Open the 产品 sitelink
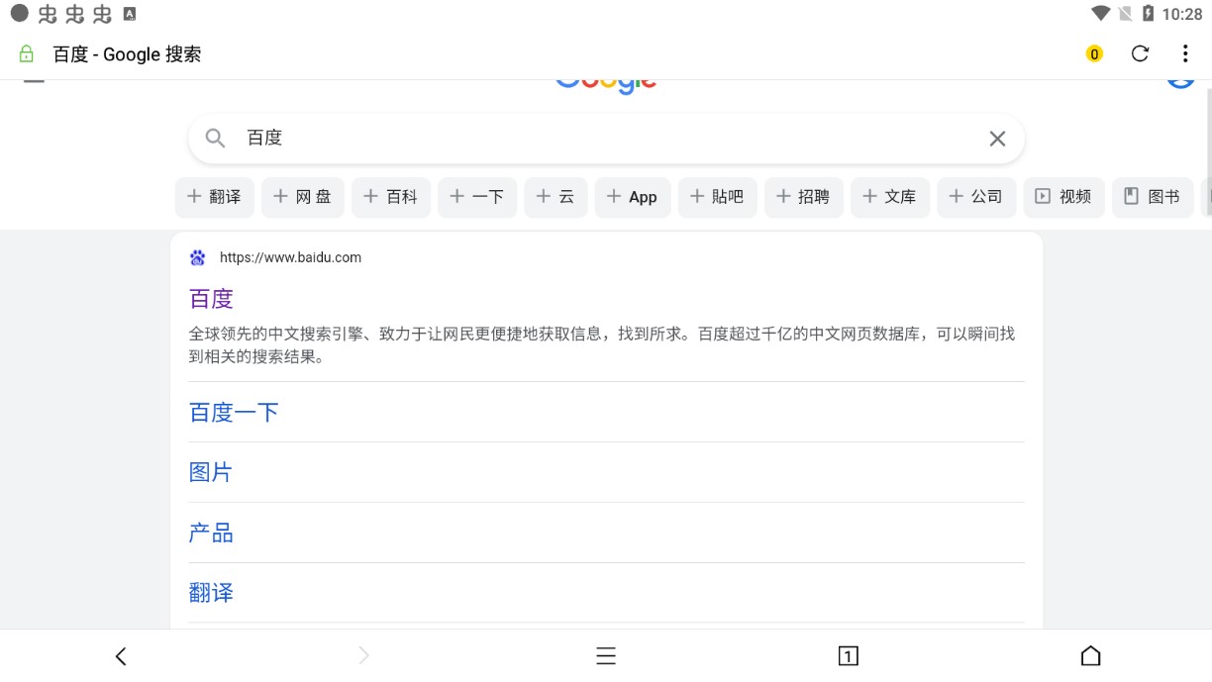 (x=211, y=534)
